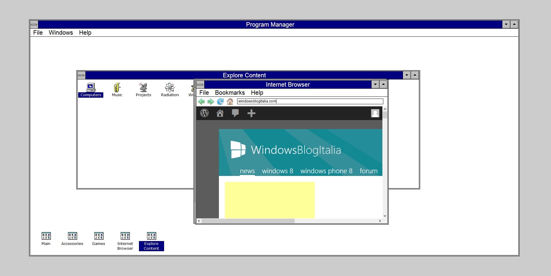This screenshot has width=551, height=276.
Task: Open the Computers icon in Explore Content
Action: point(91,90)
